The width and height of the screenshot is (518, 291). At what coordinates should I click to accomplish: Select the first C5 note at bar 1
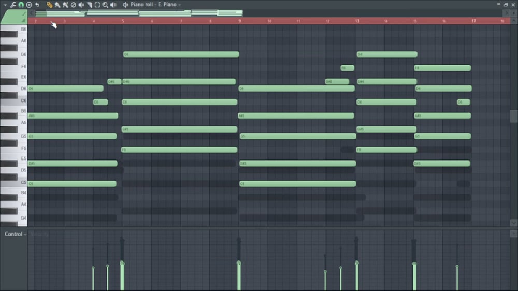tap(72, 184)
